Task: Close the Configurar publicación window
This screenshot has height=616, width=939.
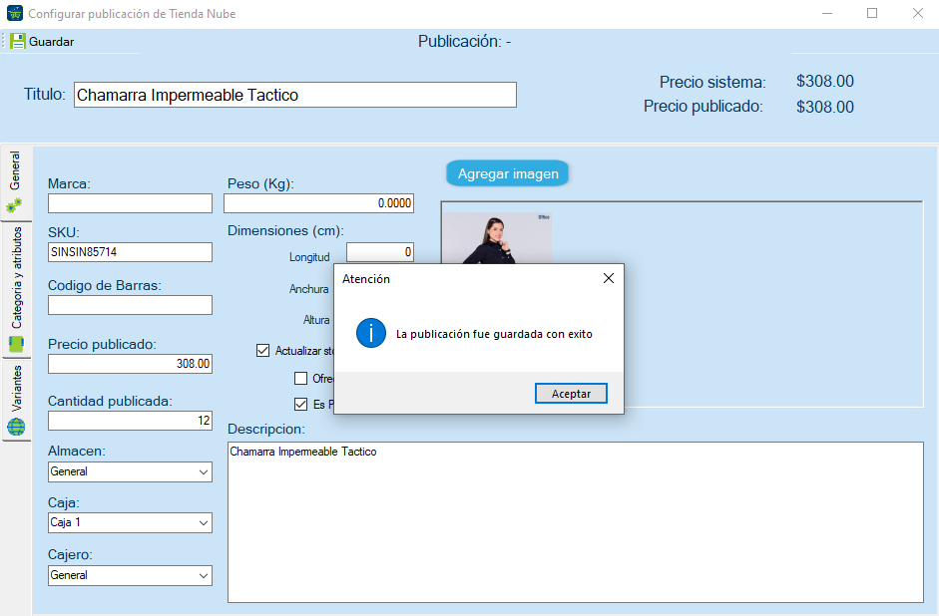Action: pos(917,13)
